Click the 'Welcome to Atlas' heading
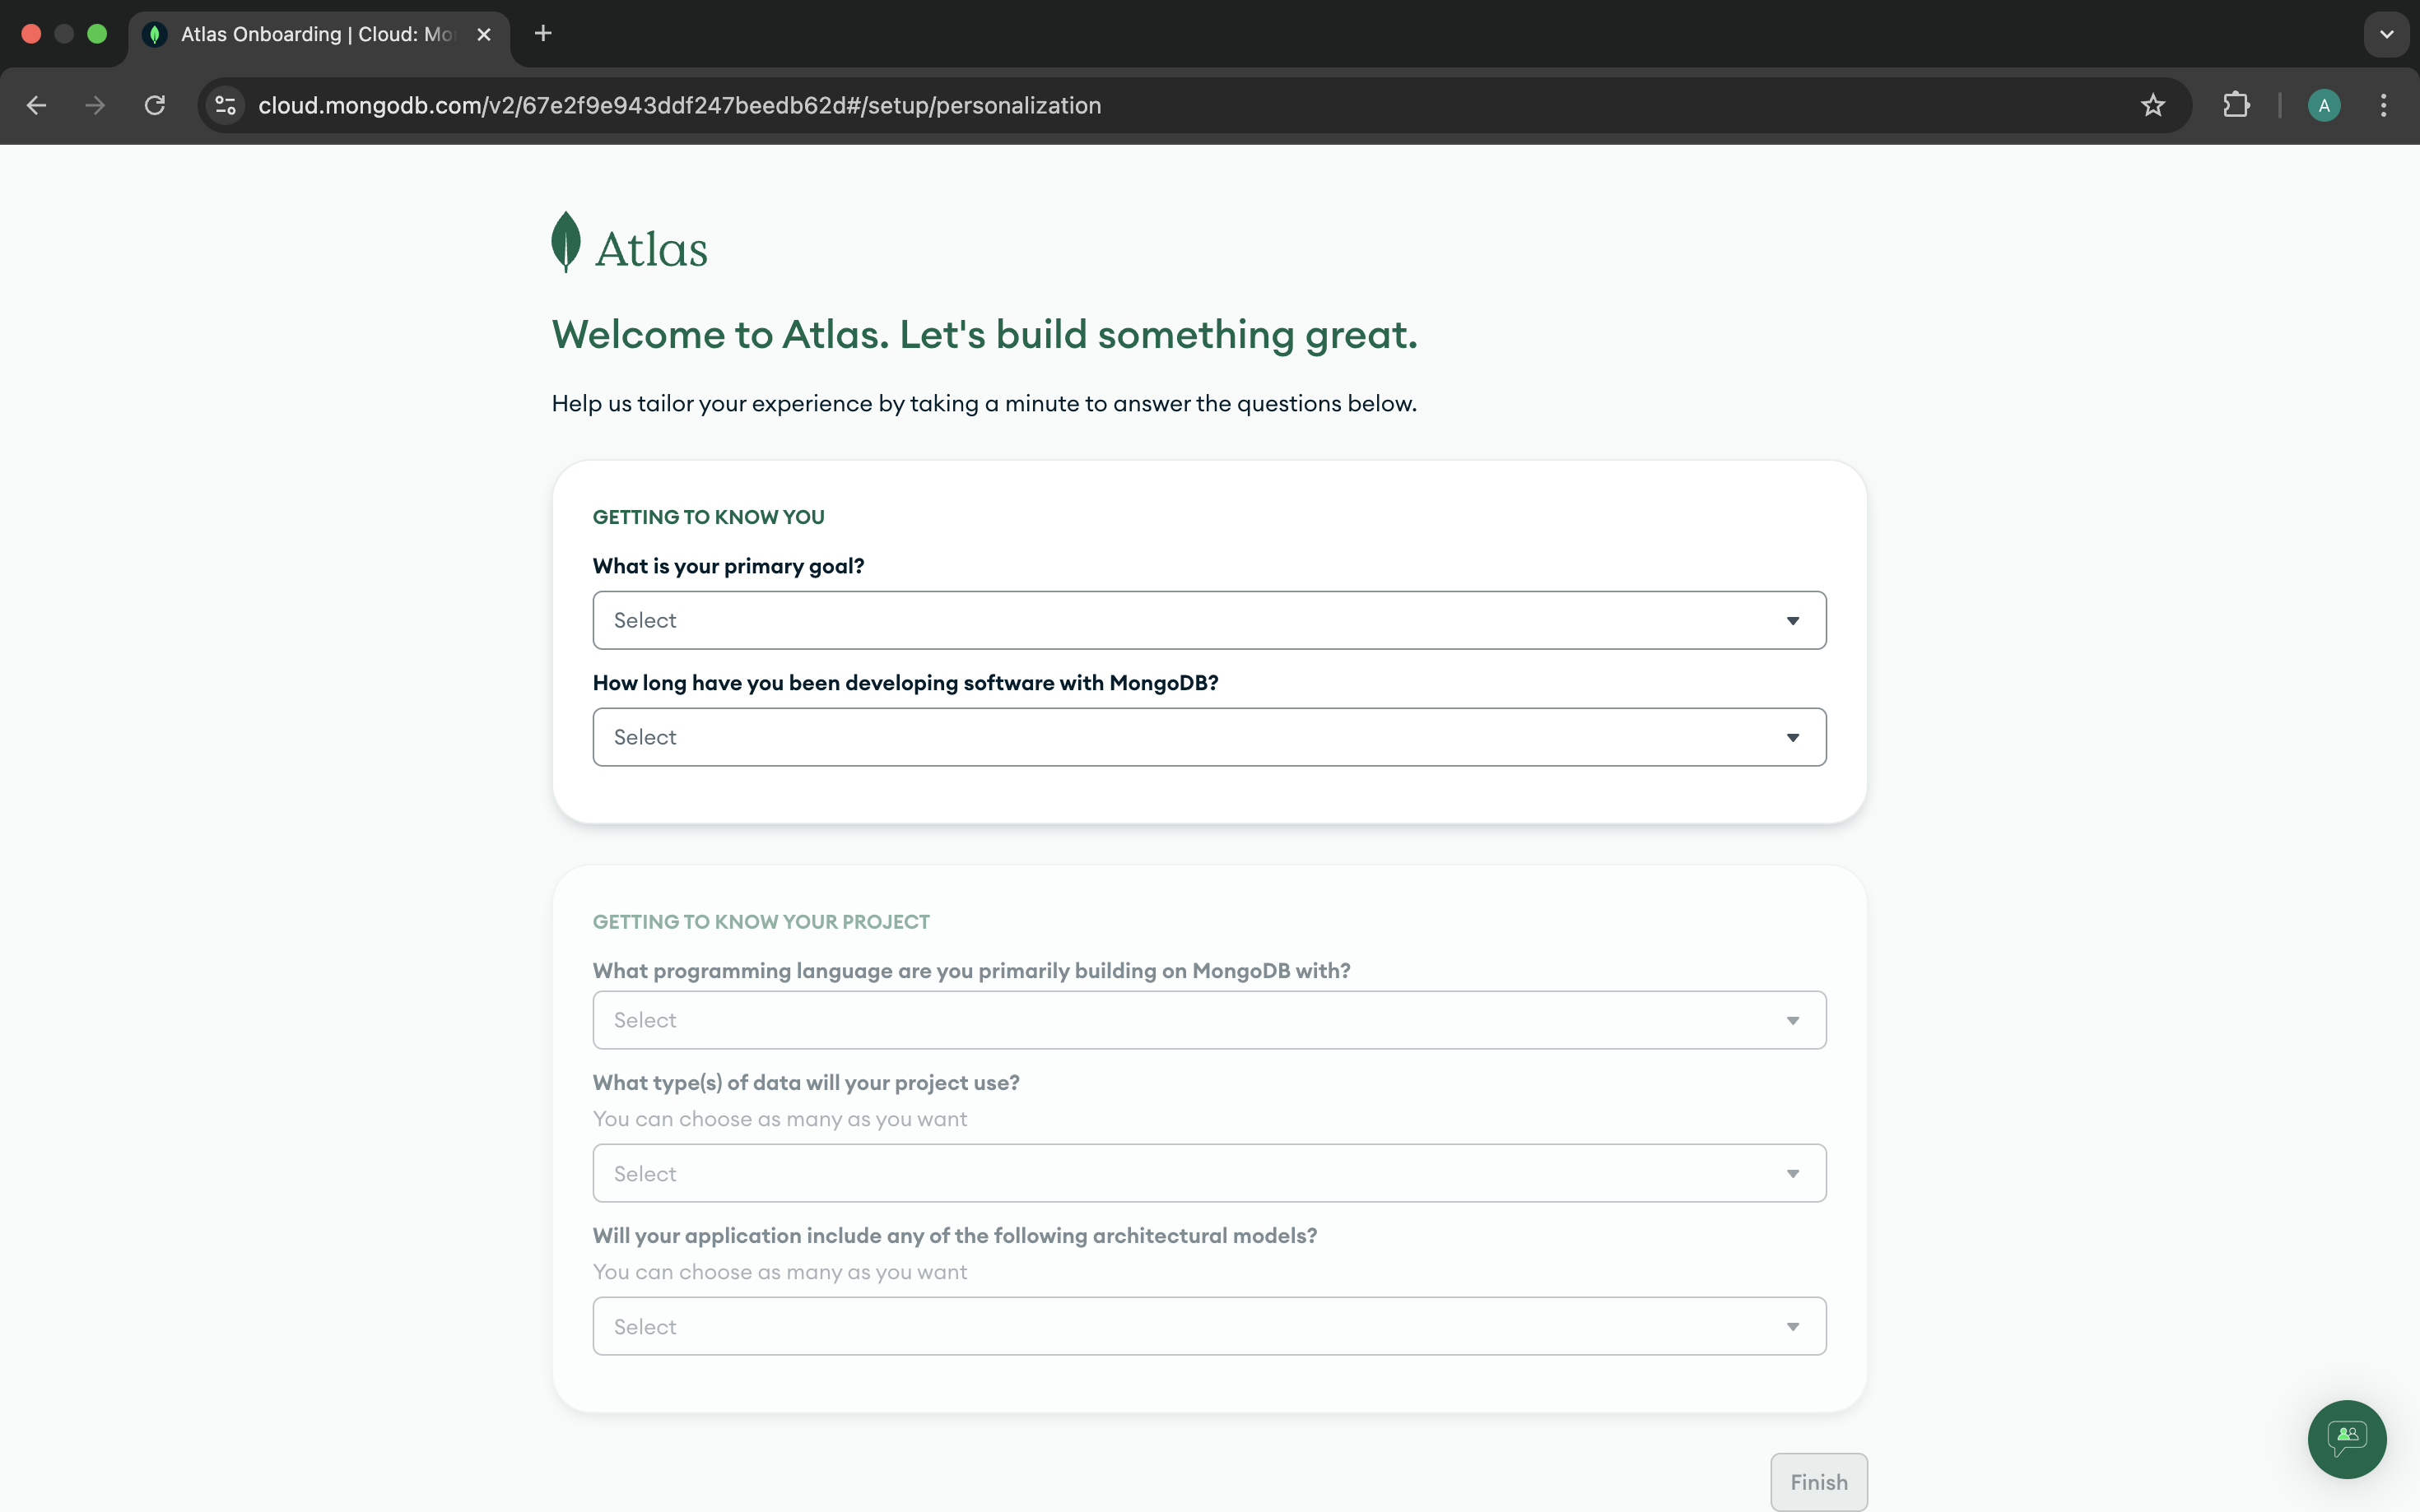The width and height of the screenshot is (2420, 1512). pos(984,334)
